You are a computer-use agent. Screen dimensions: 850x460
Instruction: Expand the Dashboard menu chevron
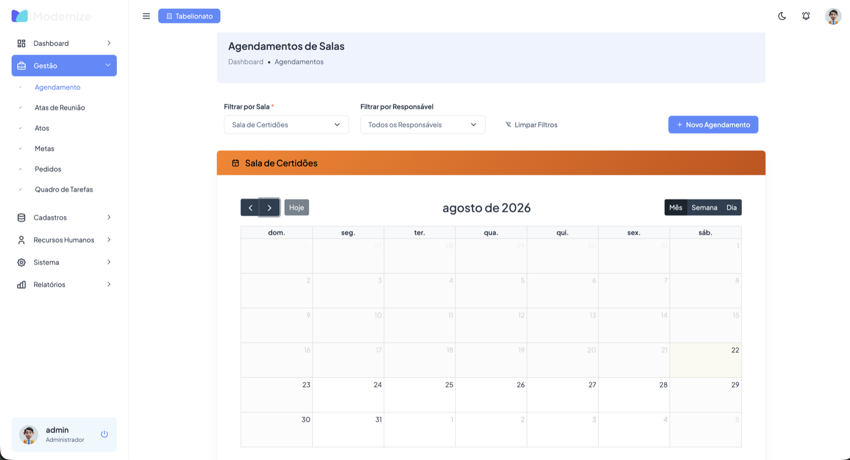[108, 43]
